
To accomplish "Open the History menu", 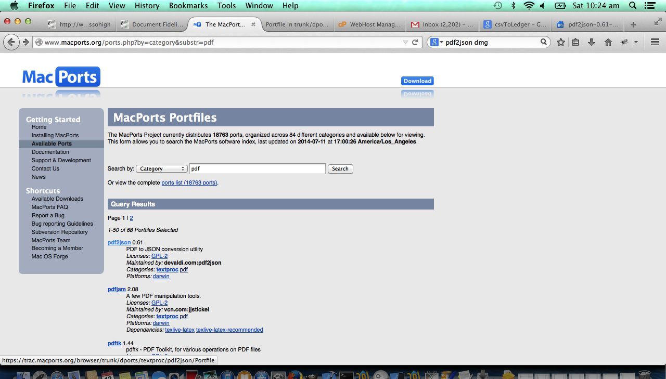I will (x=147, y=6).
